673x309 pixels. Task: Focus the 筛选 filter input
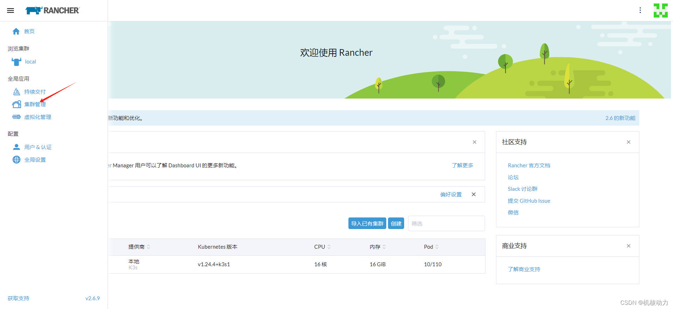pos(447,223)
